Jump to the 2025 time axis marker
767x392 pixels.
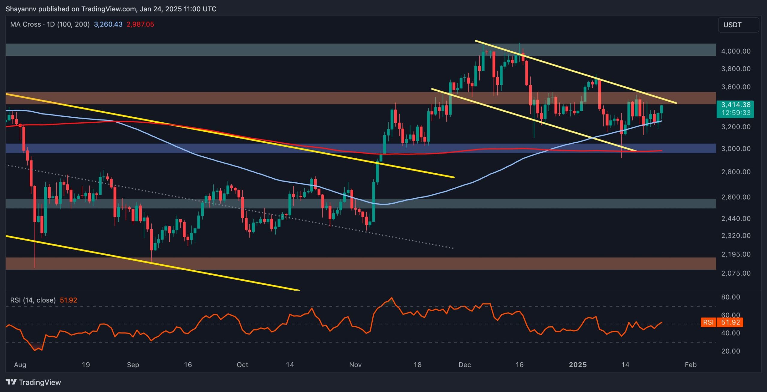point(578,365)
